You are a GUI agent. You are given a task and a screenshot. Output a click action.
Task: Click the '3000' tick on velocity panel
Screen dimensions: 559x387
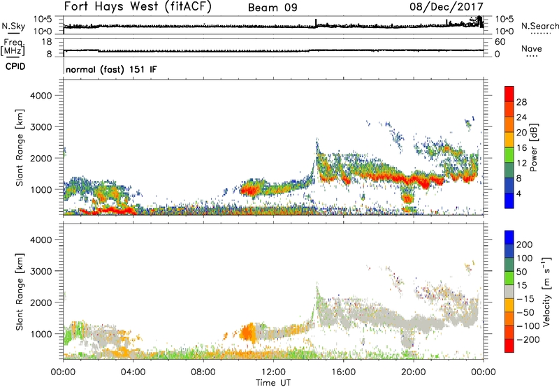[x=41, y=271]
